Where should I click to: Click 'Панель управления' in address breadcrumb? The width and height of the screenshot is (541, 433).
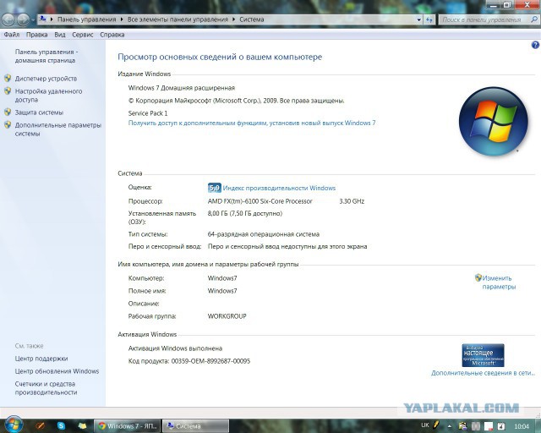click(86, 19)
